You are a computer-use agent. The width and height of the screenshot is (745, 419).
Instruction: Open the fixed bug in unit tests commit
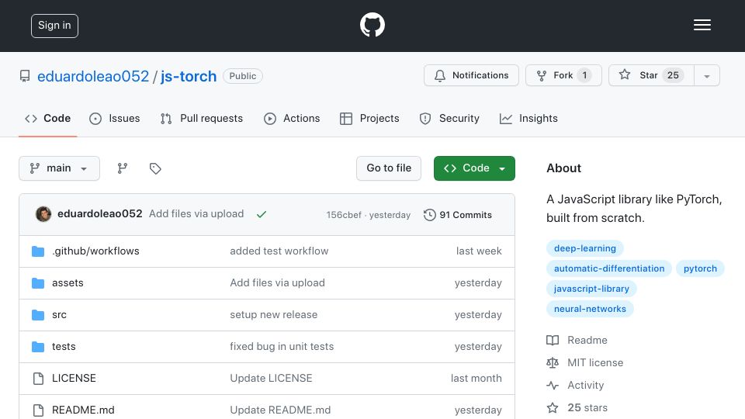pos(282,346)
